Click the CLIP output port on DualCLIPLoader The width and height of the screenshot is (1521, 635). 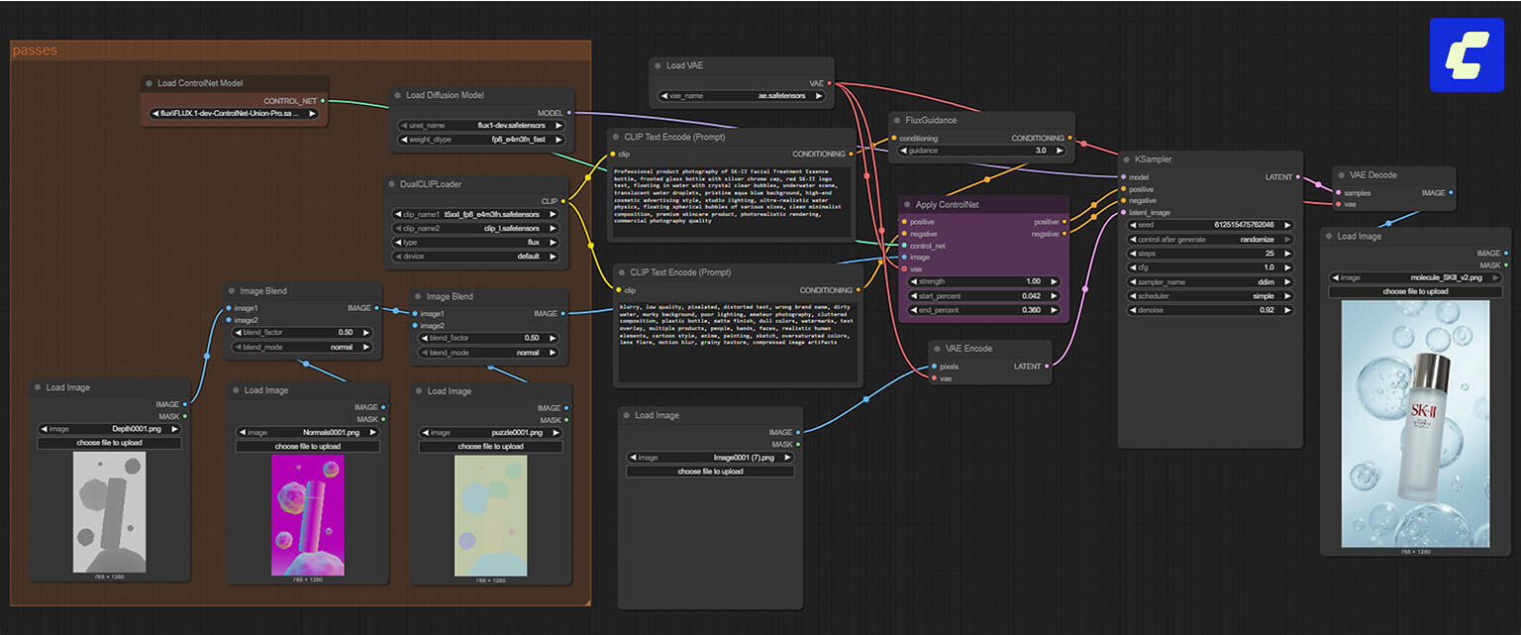[x=564, y=201]
